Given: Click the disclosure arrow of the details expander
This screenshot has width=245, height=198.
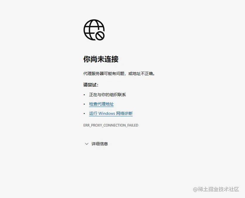Looking at the screenshot, I should click(86, 144).
